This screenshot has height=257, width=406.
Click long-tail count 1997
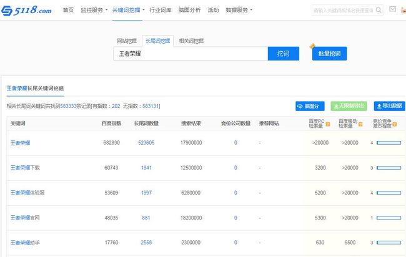146,193
